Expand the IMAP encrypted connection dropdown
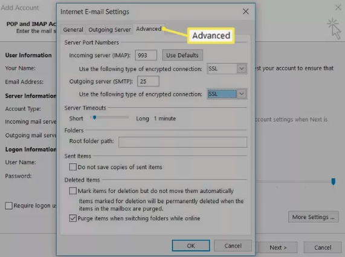Viewport: 345px width, 257px height. [x=227, y=68]
